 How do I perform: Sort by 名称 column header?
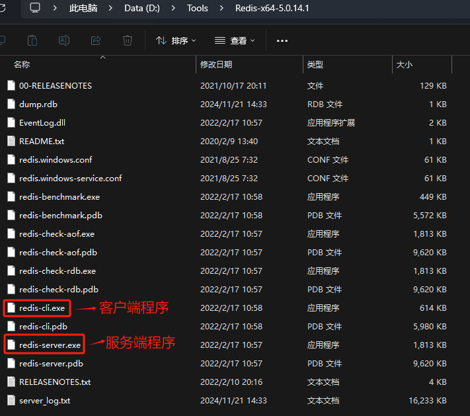22,65
